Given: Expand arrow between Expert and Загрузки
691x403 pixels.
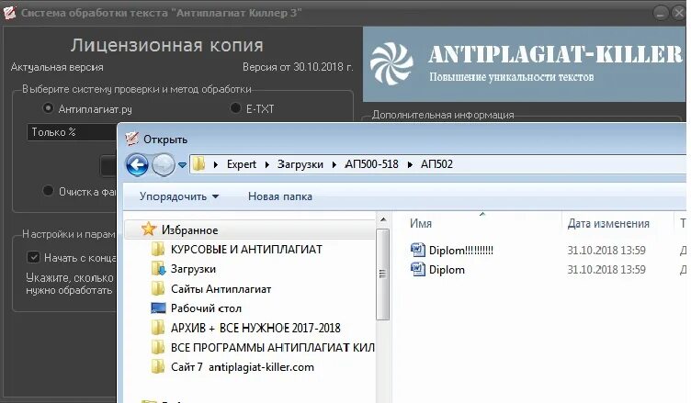Looking at the screenshot, I should [267, 164].
